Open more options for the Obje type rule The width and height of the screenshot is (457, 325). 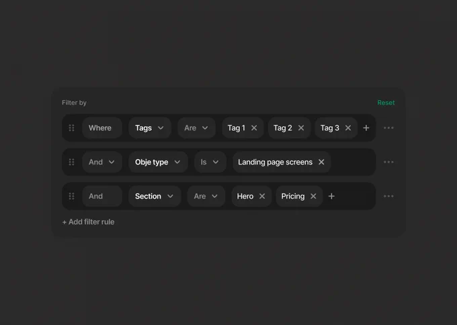coord(388,162)
